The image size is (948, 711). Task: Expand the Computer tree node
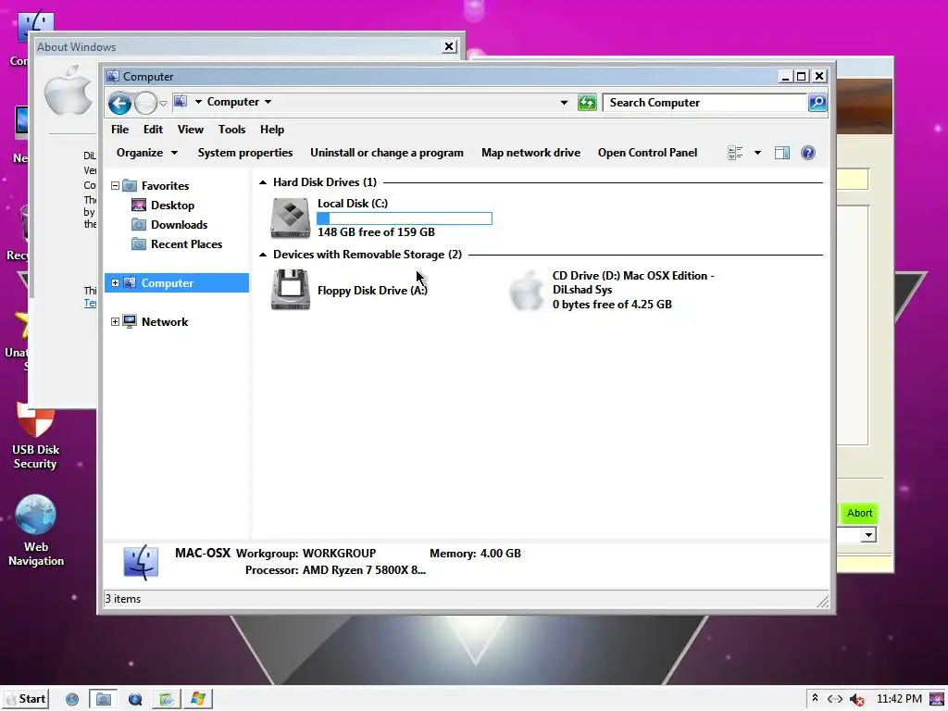pos(115,282)
